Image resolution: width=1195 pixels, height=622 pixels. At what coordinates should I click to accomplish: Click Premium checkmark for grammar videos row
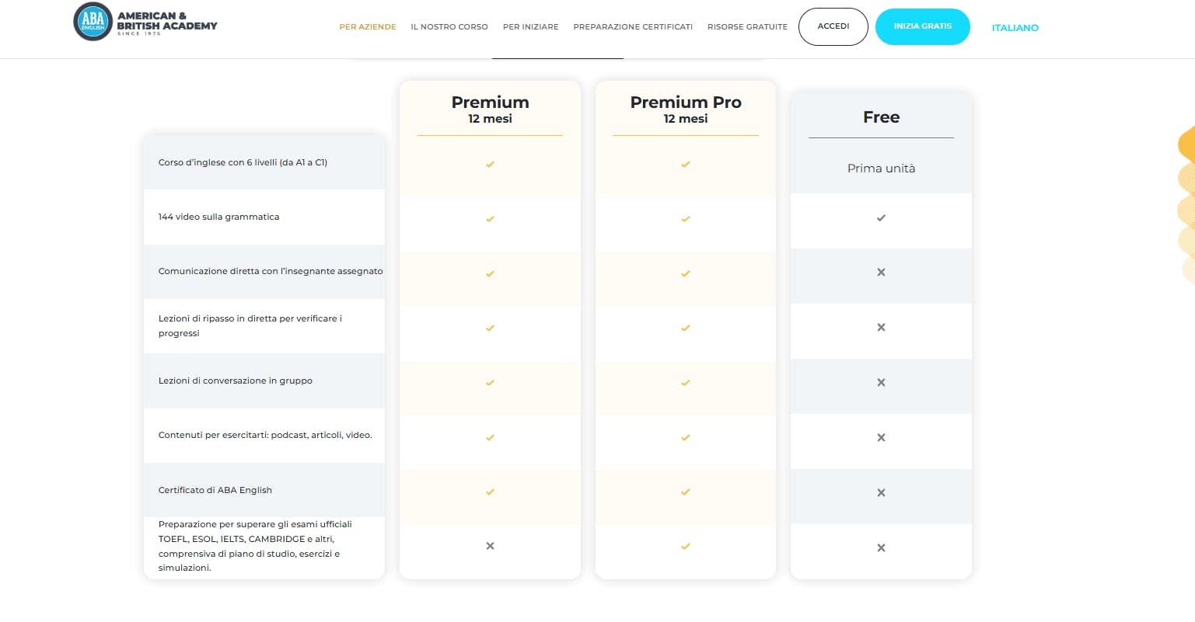[x=490, y=219]
